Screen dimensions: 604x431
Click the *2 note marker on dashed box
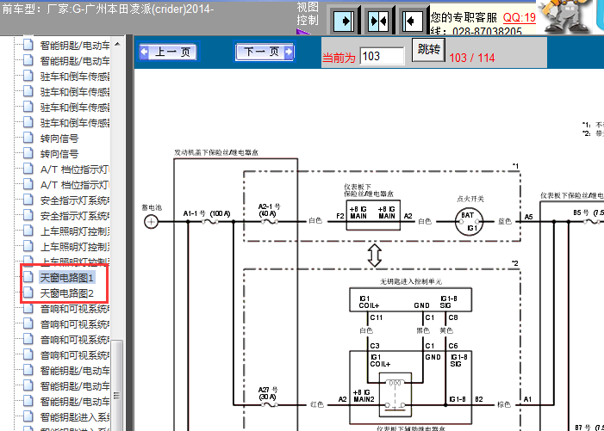tap(515, 263)
